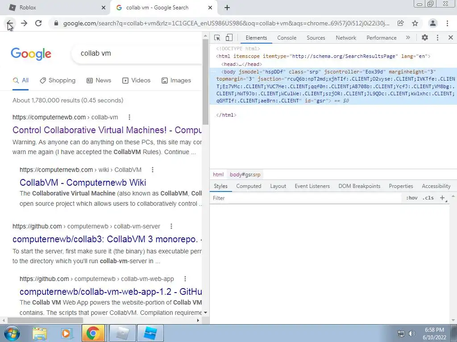Viewport: 457px width, 342px height.
Task: Select the body#gsr.srp breadcrumb
Action: 245,175
